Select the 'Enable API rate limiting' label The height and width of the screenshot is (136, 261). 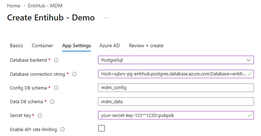coord(34,130)
